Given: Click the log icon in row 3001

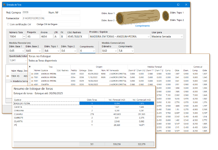Looking at the screenshot, I should (x=32, y=81).
